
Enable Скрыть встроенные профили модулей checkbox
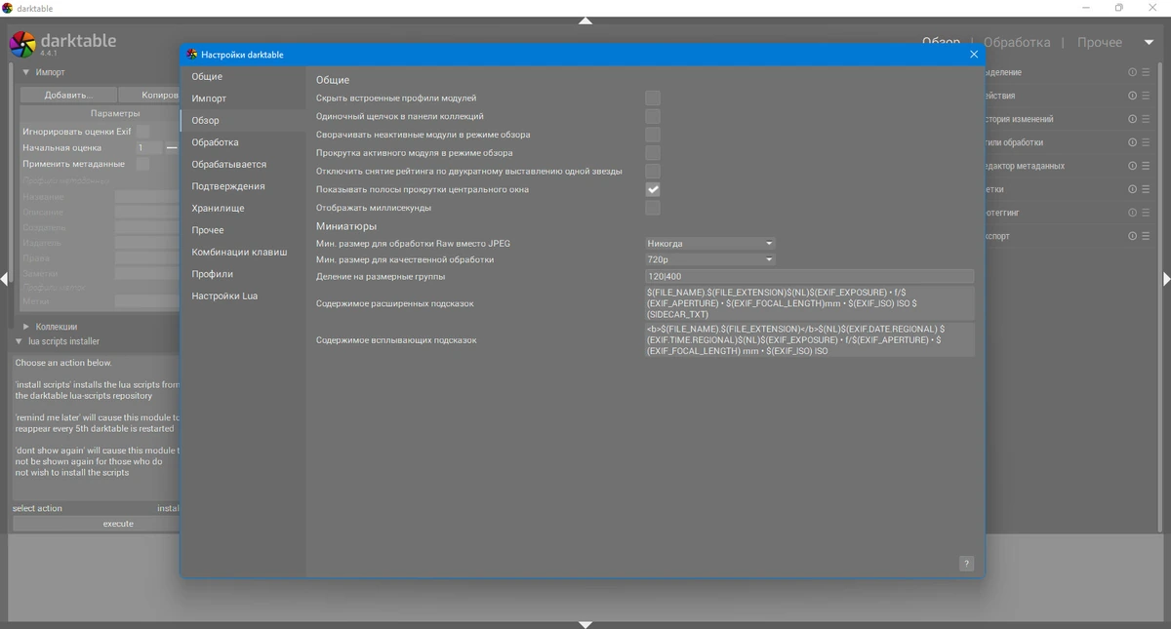click(x=653, y=98)
